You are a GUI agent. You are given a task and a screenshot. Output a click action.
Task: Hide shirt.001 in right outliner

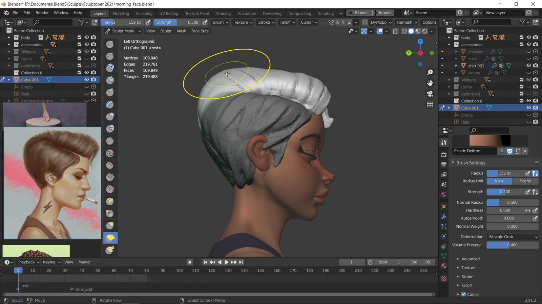(x=528, y=66)
